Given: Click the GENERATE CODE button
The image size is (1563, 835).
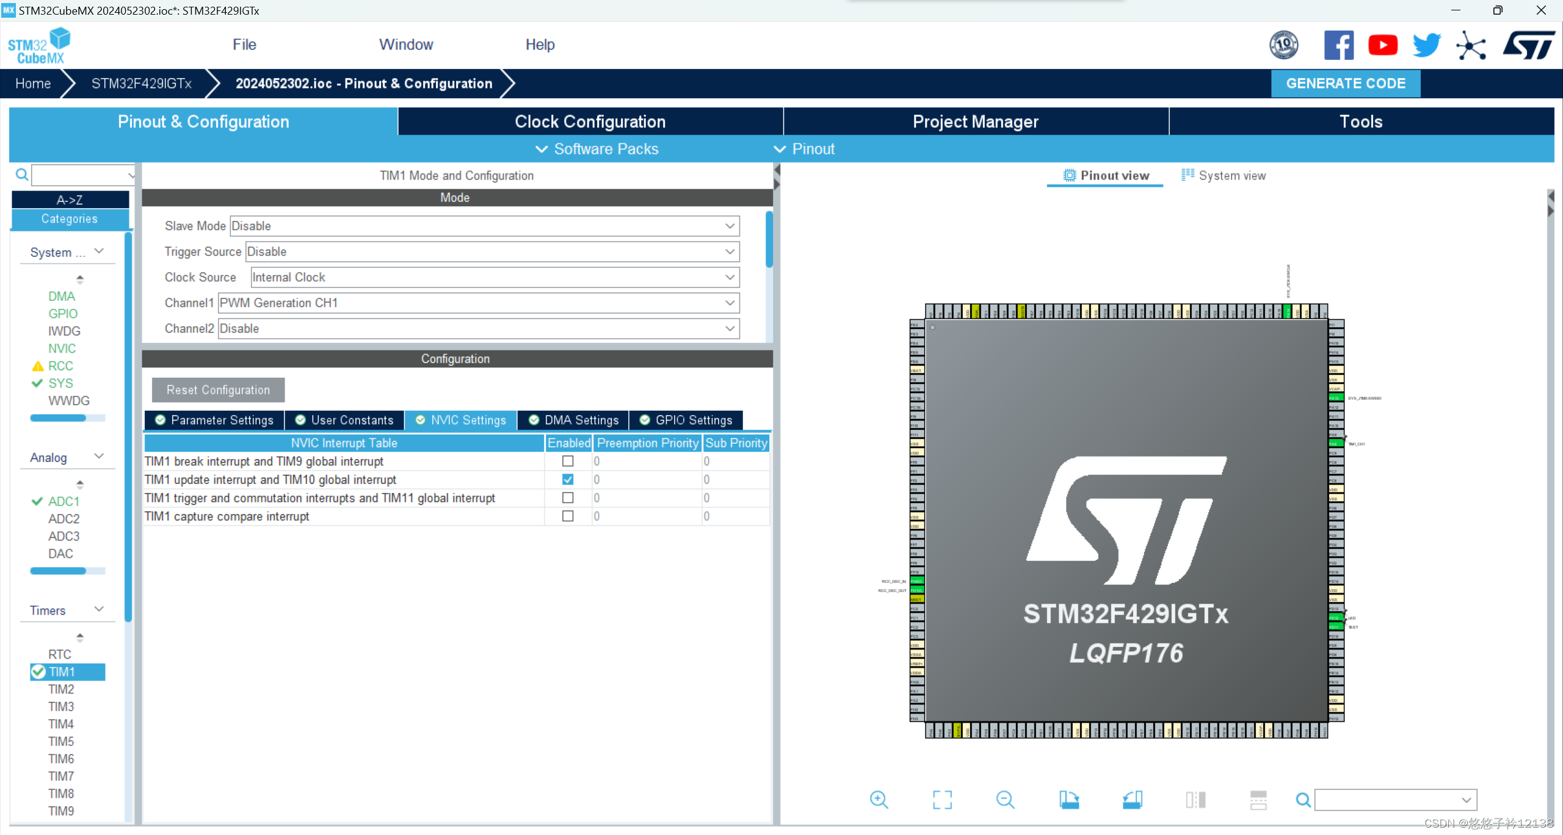Looking at the screenshot, I should (1346, 83).
